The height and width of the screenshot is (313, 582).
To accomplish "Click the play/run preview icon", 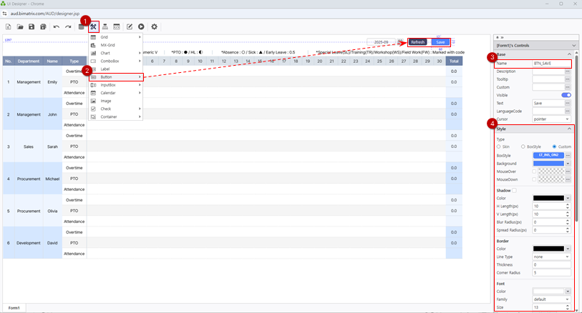I will click(141, 27).
